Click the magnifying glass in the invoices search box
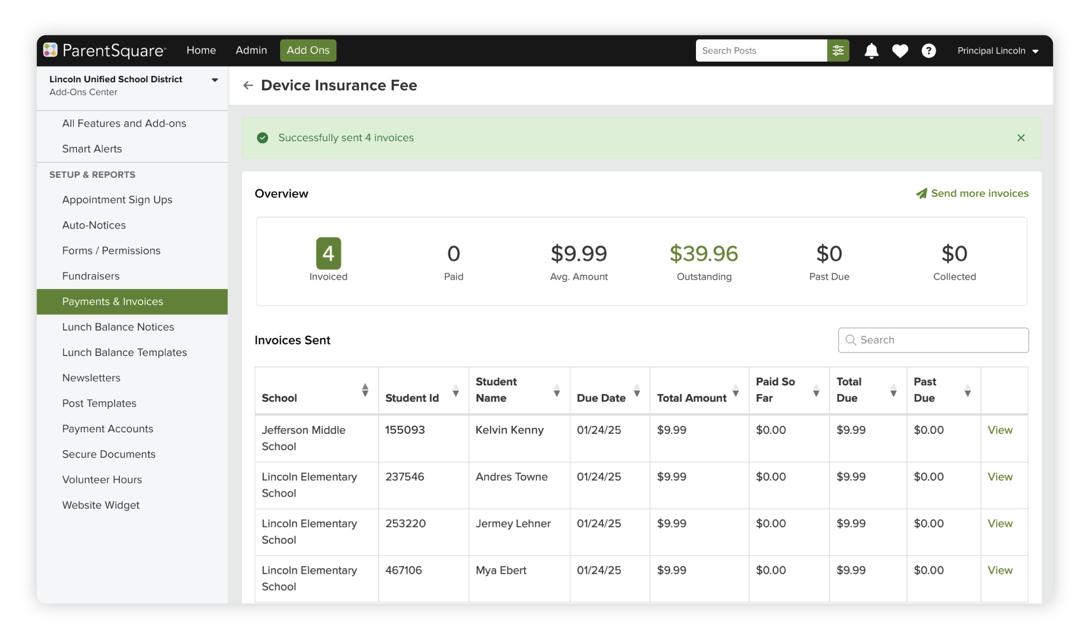This screenshot has height=640, width=1090. tap(851, 340)
